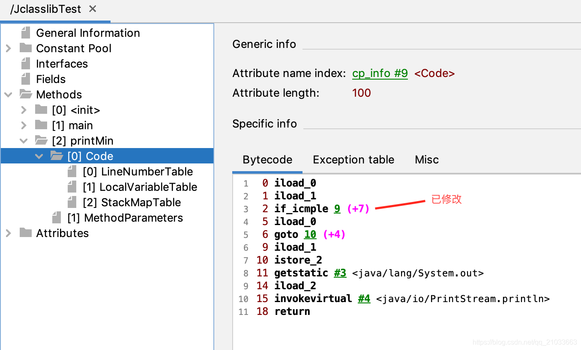
Task: Collapse the [2] printMin method
Action: tap(24, 141)
